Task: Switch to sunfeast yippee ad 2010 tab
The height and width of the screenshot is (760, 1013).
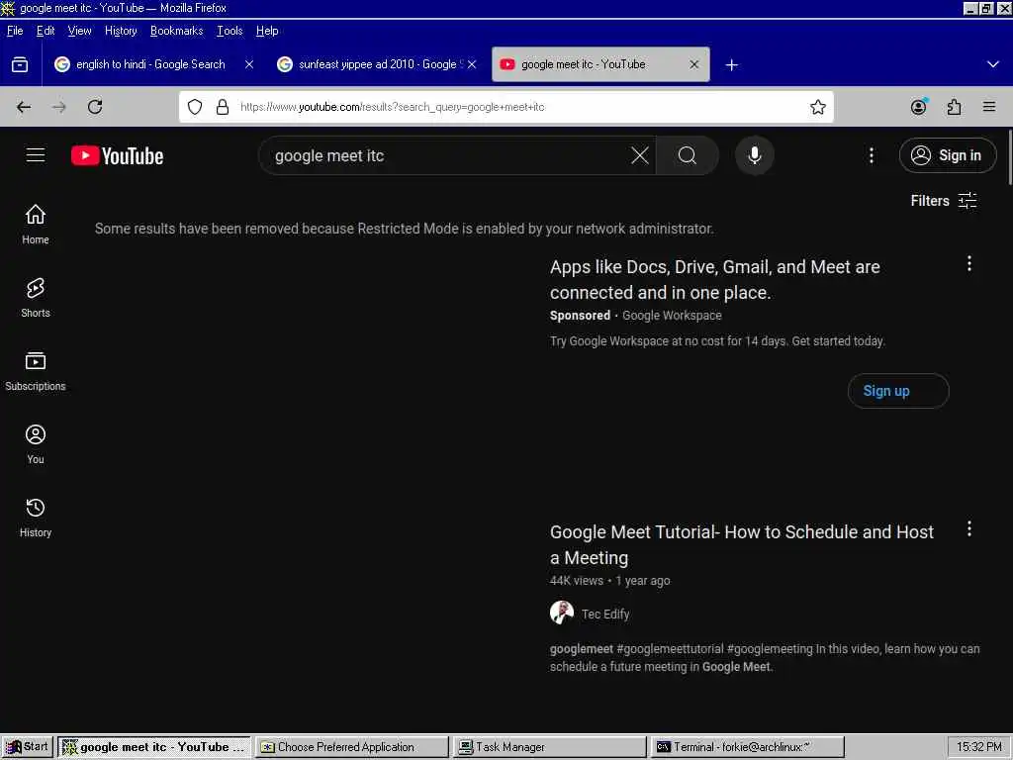Action: click(x=377, y=64)
